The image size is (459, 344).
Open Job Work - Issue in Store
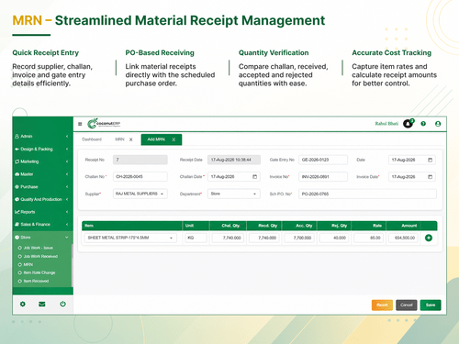coord(39,248)
